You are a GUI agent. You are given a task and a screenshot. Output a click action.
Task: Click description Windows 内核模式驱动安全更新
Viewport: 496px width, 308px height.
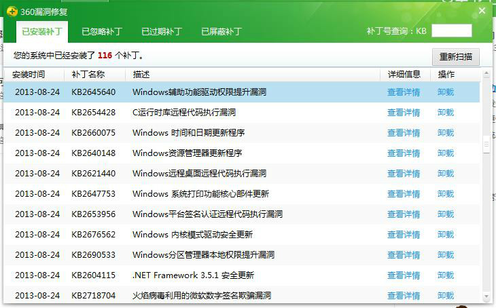click(193, 235)
